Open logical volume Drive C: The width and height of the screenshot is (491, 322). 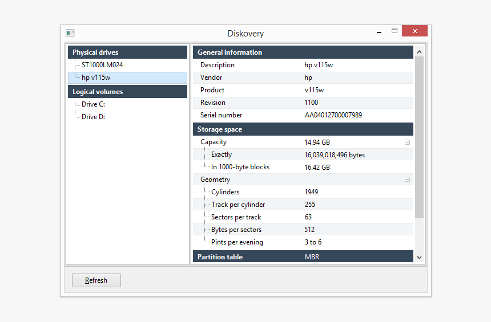coord(93,104)
